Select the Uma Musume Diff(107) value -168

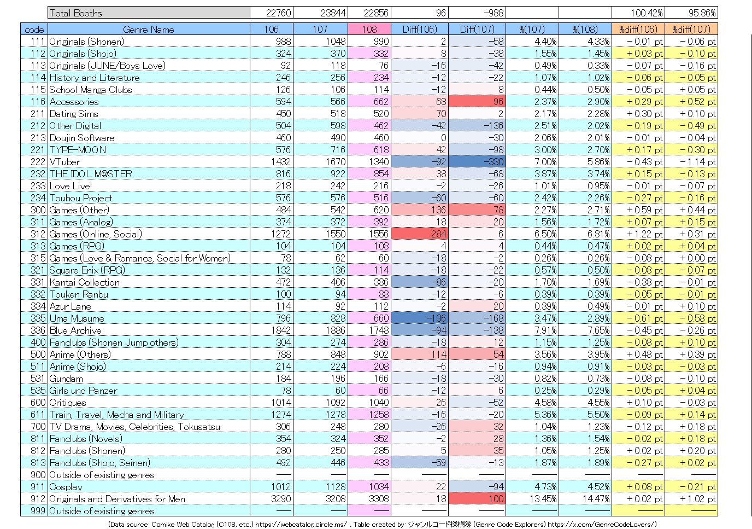(x=477, y=318)
